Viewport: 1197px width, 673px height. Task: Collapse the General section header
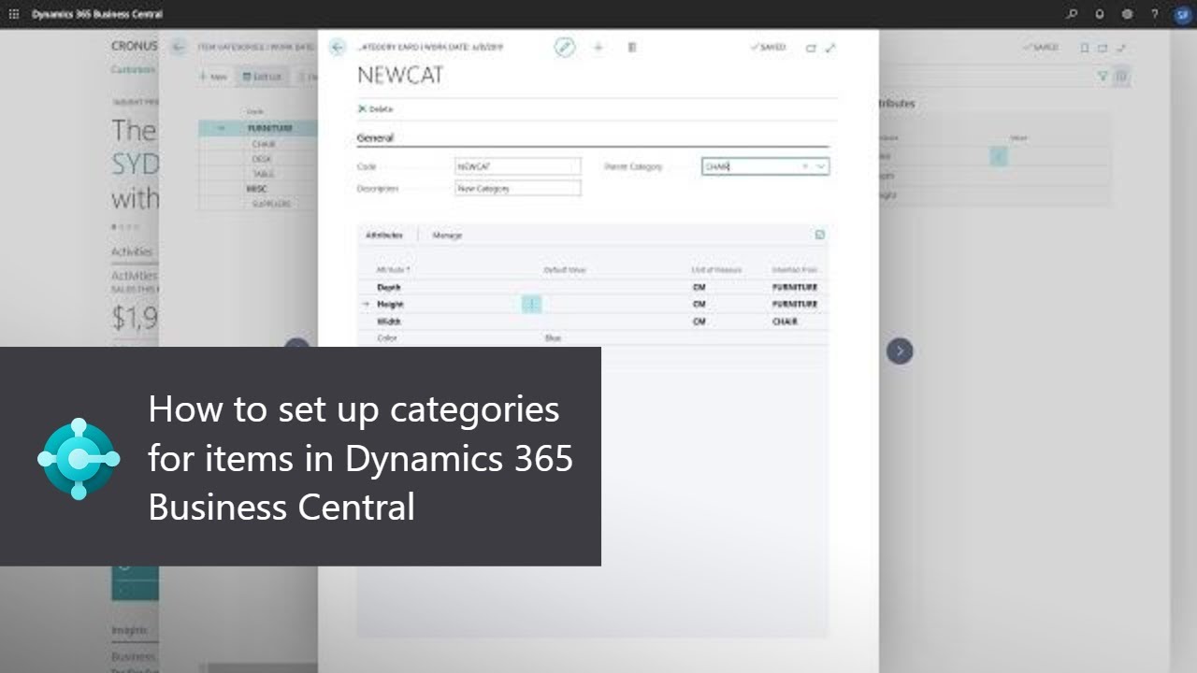click(x=375, y=138)
